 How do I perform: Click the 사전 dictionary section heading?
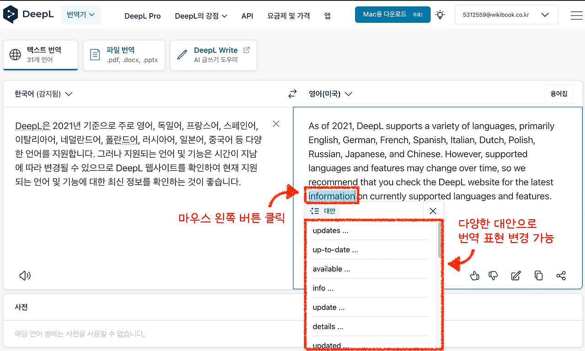click(21, 307)
